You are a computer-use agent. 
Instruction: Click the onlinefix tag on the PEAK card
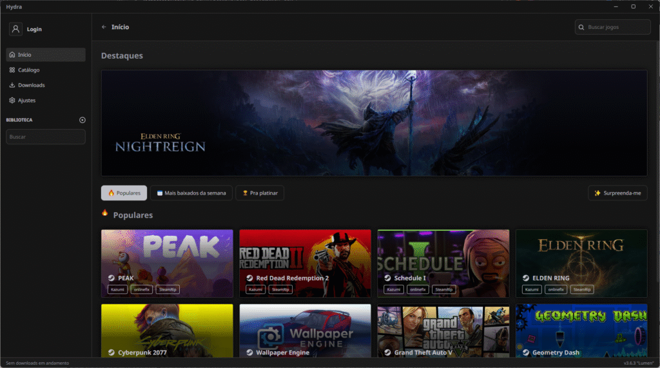[141, 289]
